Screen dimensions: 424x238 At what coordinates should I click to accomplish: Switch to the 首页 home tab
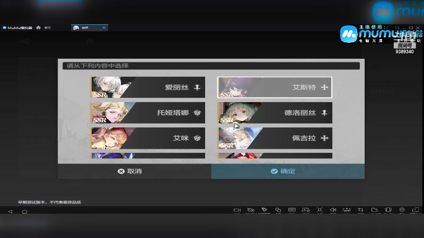click(48, 28)
